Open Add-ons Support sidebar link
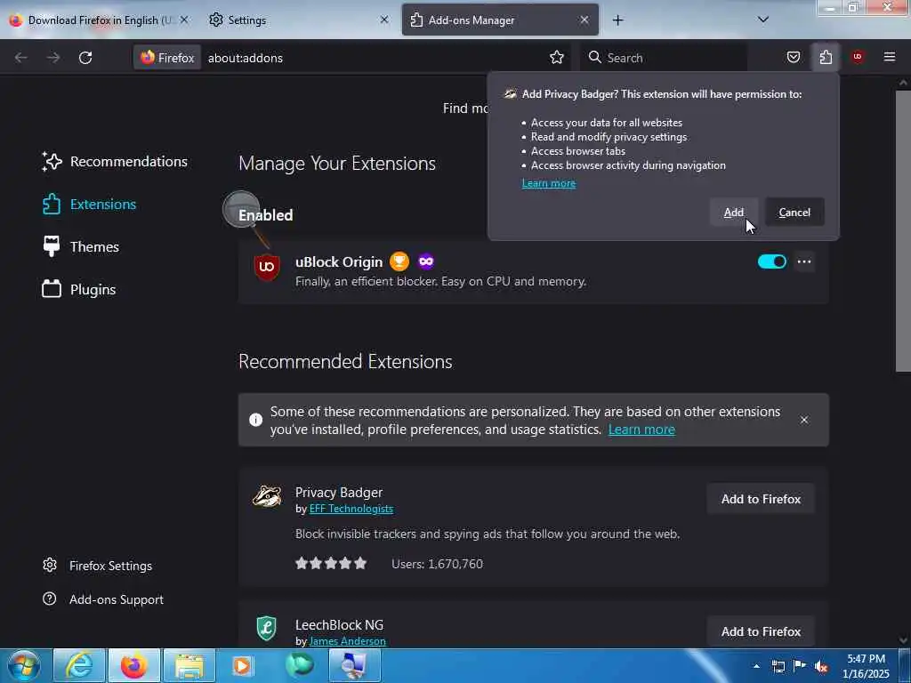This screenshot has height=683, width=911. click(103, 599)
